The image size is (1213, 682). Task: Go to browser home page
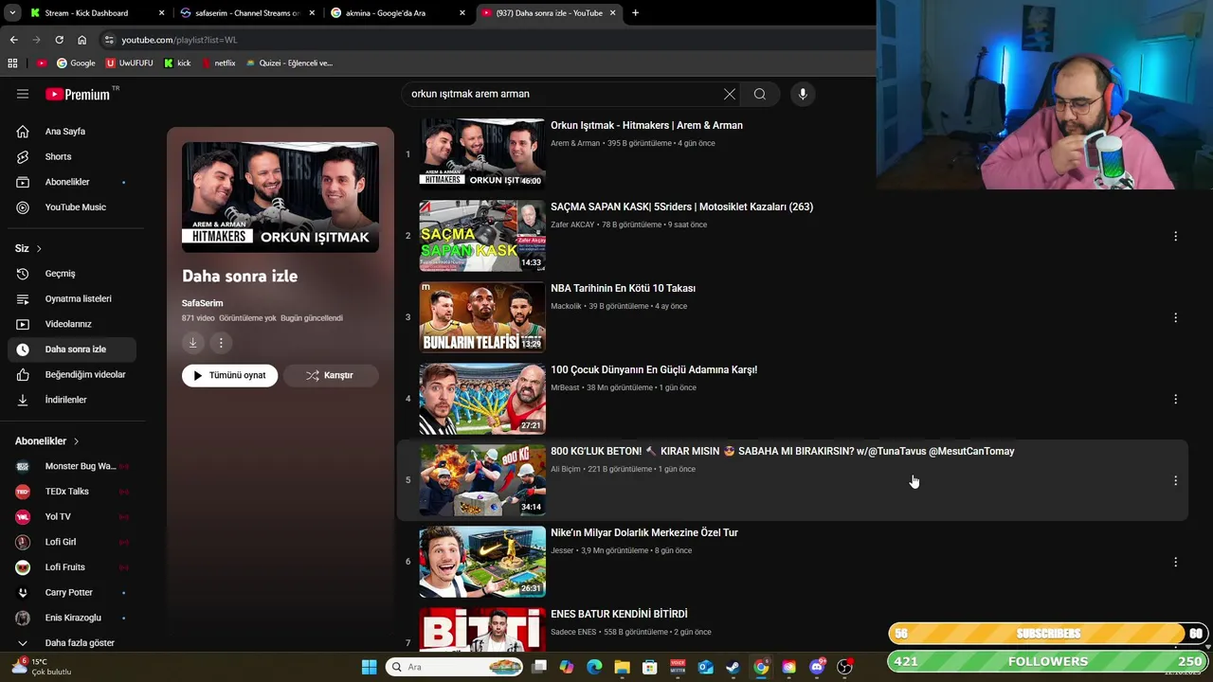[x=81, y=40]
